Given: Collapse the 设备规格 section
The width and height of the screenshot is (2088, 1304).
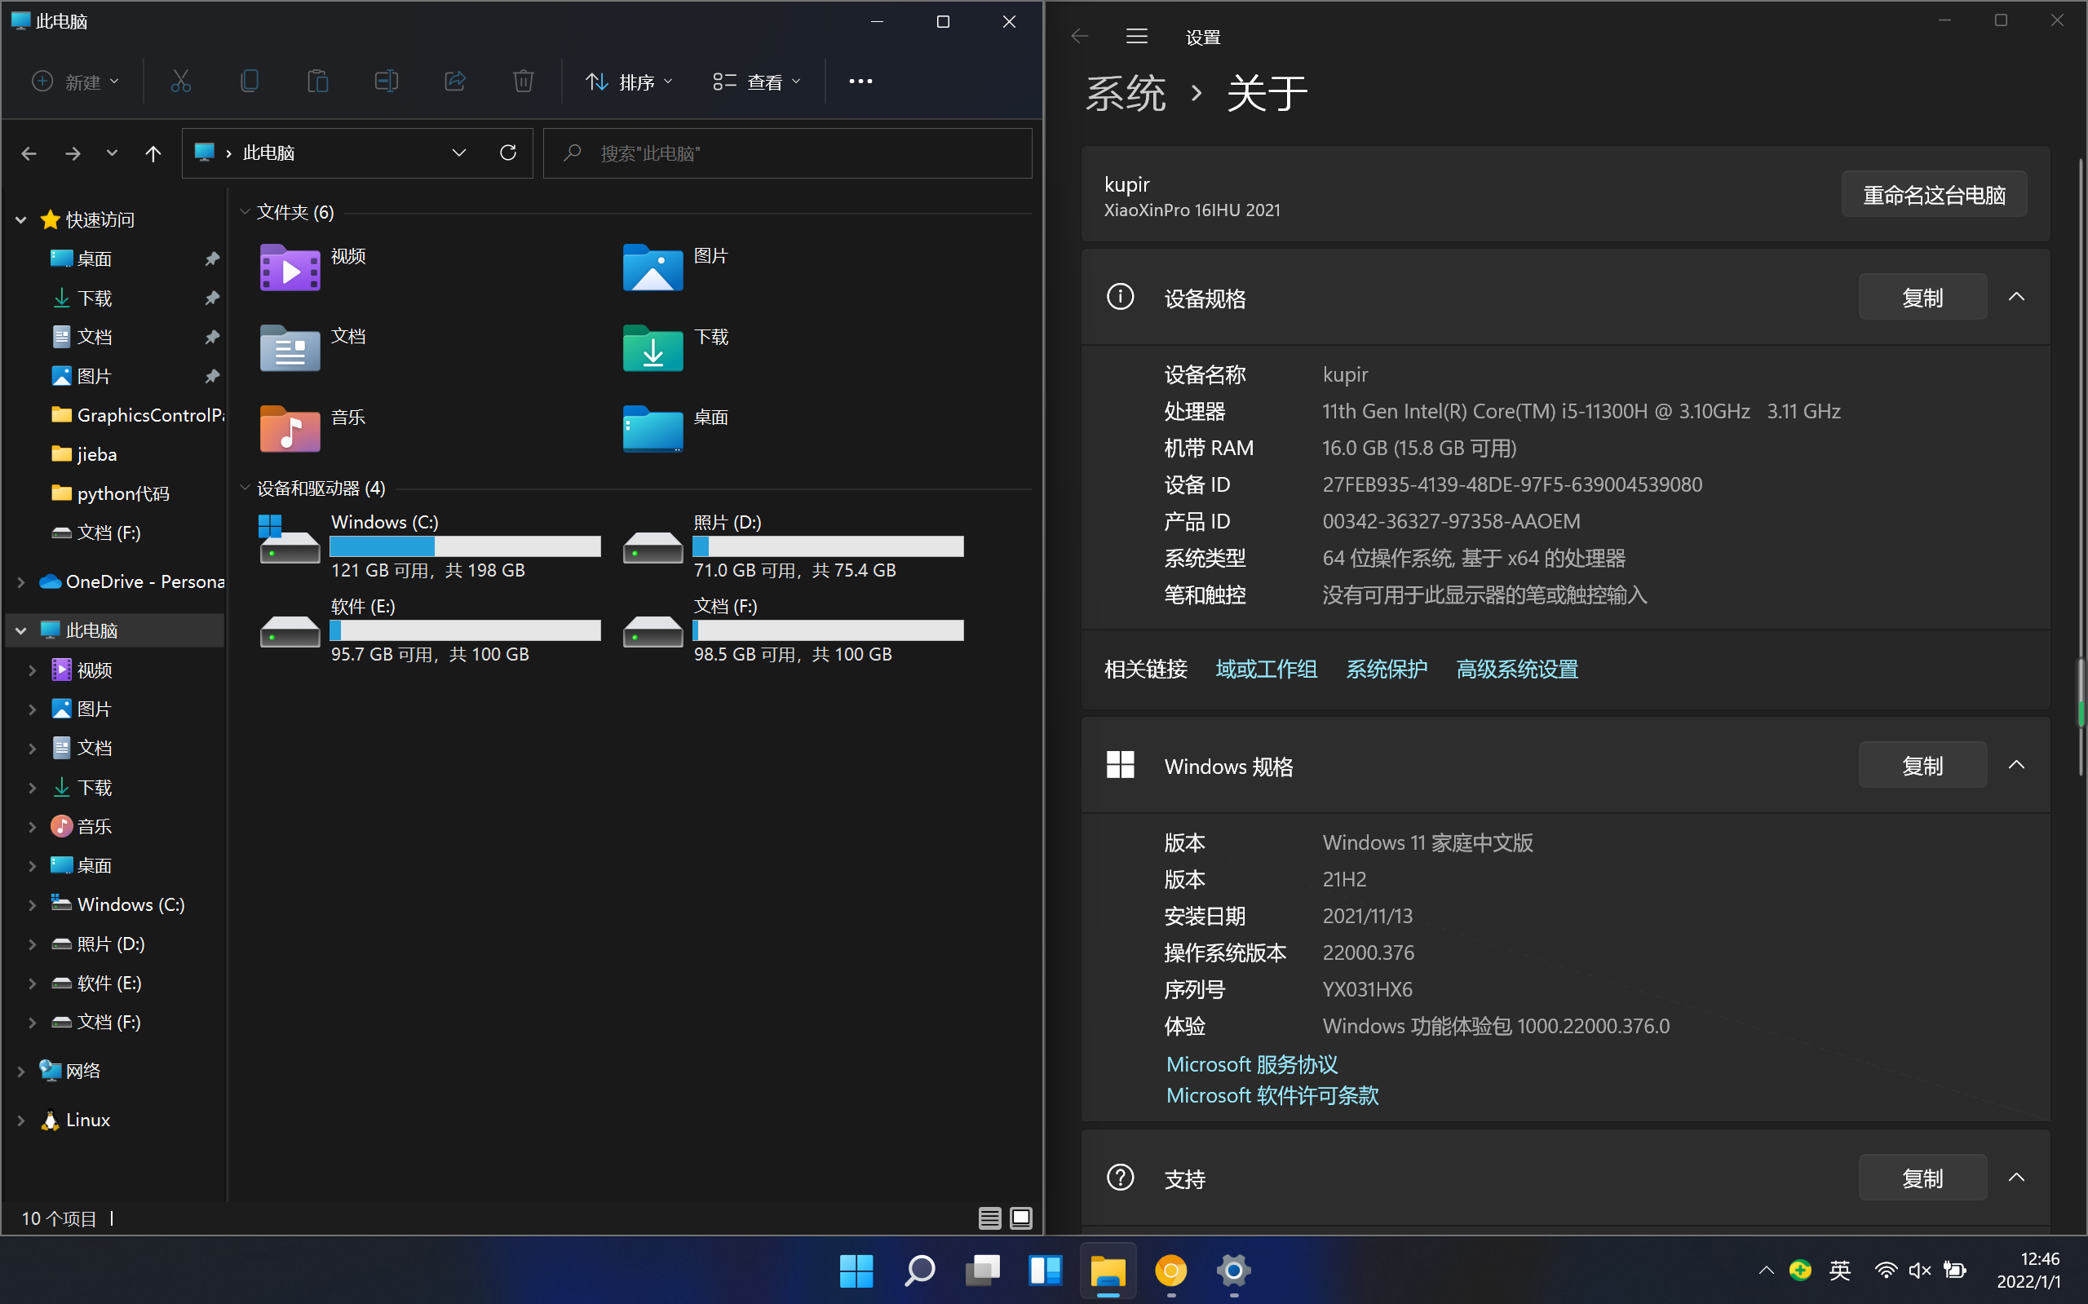Looking at the screenshot, I should pyautogui.click(x=2016, y=297).
